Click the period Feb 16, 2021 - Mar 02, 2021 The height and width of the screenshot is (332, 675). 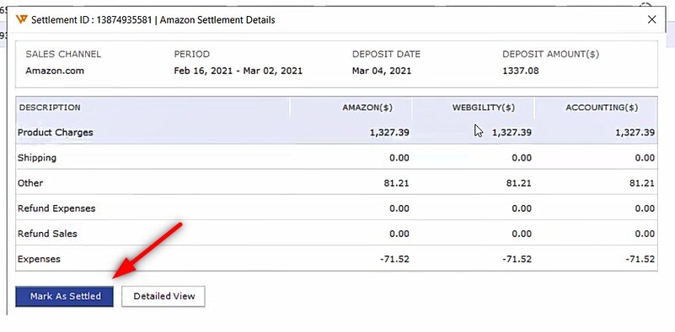click(x=238, y=71)
